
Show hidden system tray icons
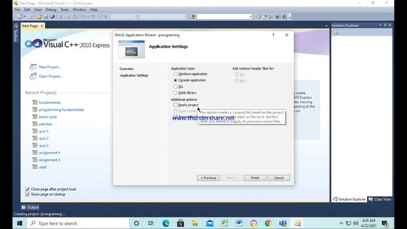click(341, 223)
